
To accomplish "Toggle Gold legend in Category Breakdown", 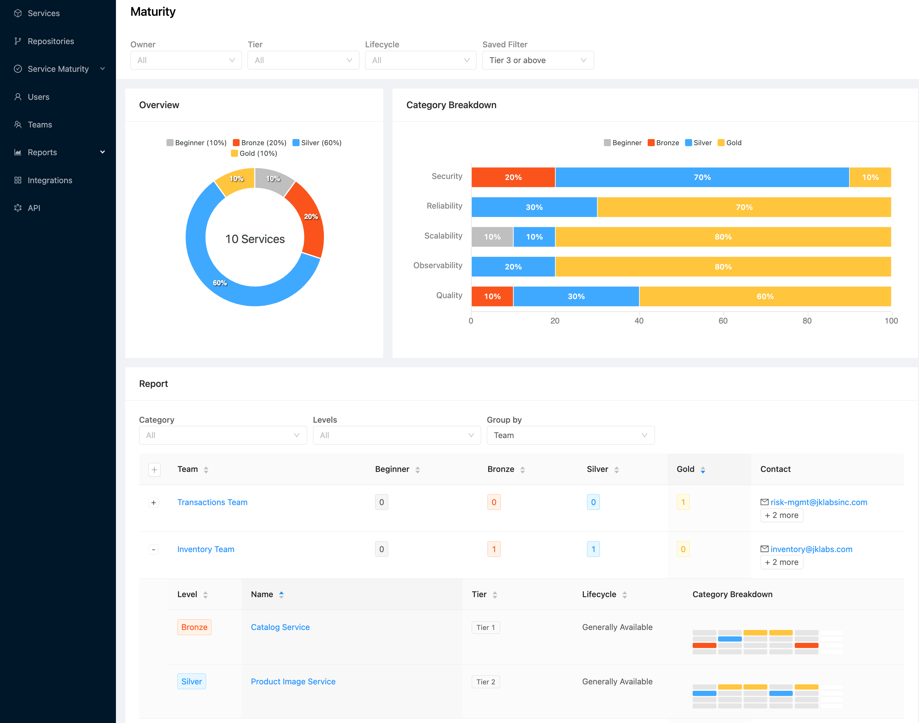I will 730,143.
